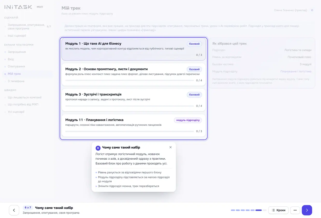Click the progress bar of Модуль 11
Screen dimensions: 321x218
[x=129, y=131]
